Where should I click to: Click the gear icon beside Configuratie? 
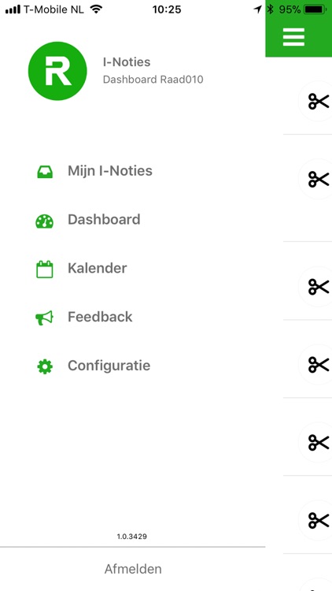tap(45, 366)
